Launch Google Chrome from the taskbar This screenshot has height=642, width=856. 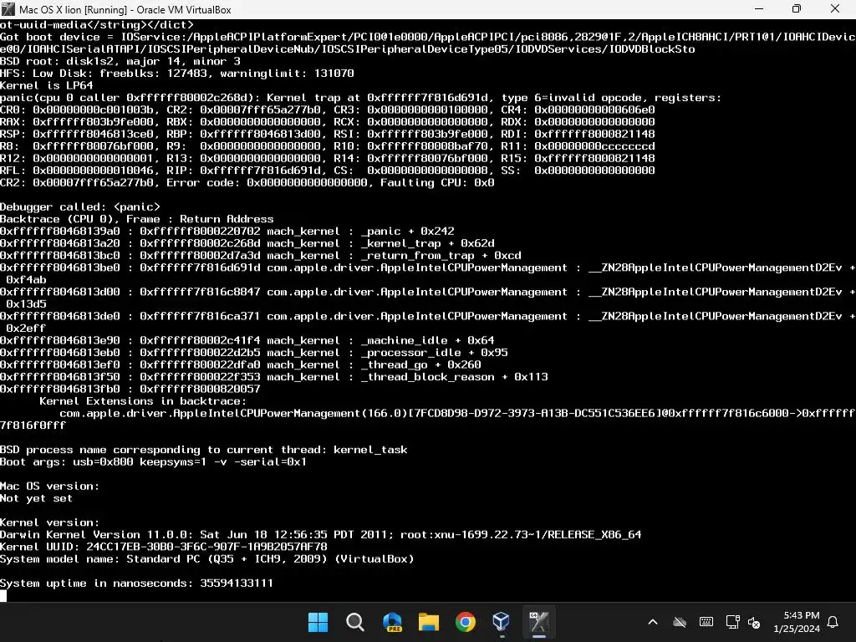(466, 622)
